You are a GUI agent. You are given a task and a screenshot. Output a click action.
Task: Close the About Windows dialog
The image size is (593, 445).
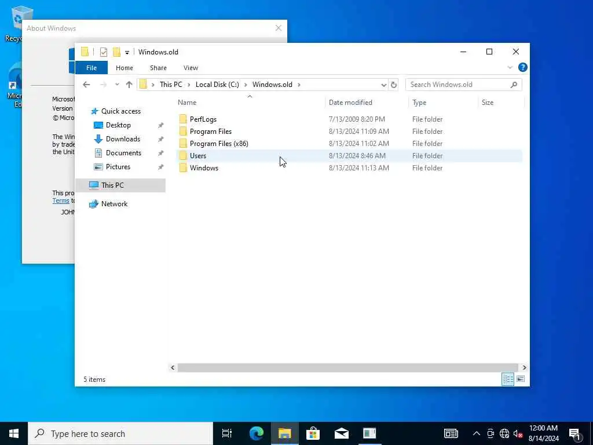point(279,28)
